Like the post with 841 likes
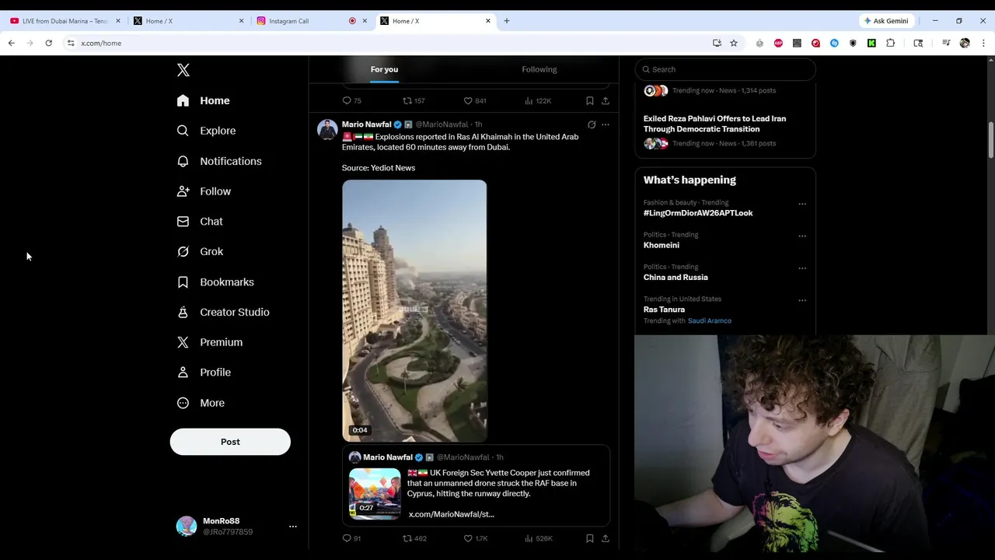 (x=475, y=100)
